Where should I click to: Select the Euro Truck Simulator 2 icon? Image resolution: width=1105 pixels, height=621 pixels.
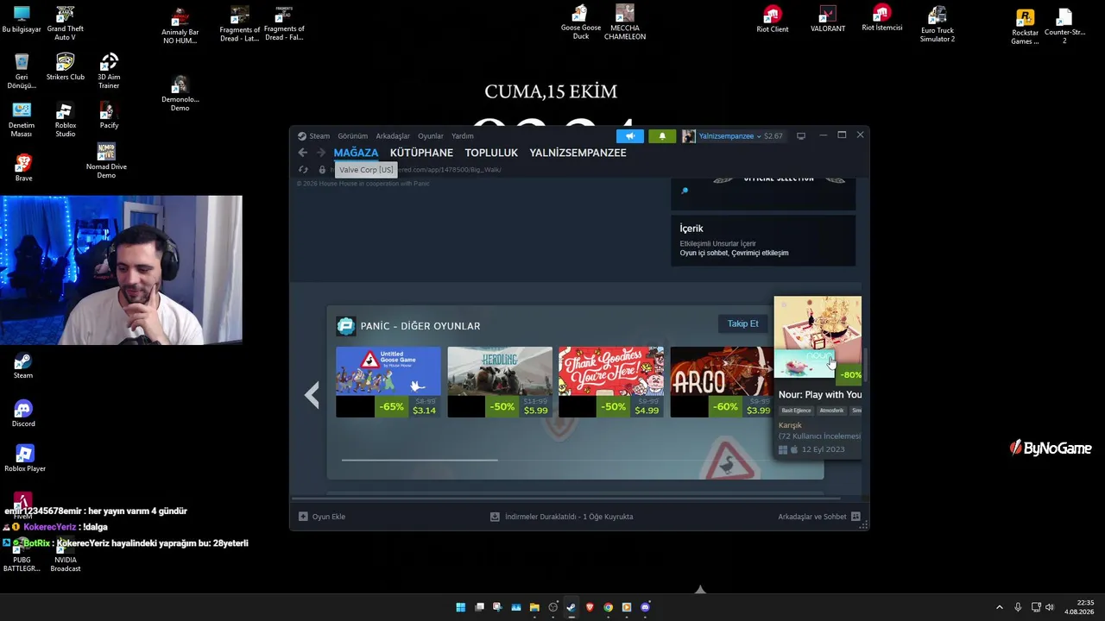937,24
